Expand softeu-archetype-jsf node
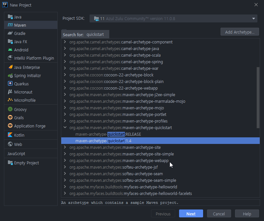This screenshot has width=264, height=221. coord(65,167)
